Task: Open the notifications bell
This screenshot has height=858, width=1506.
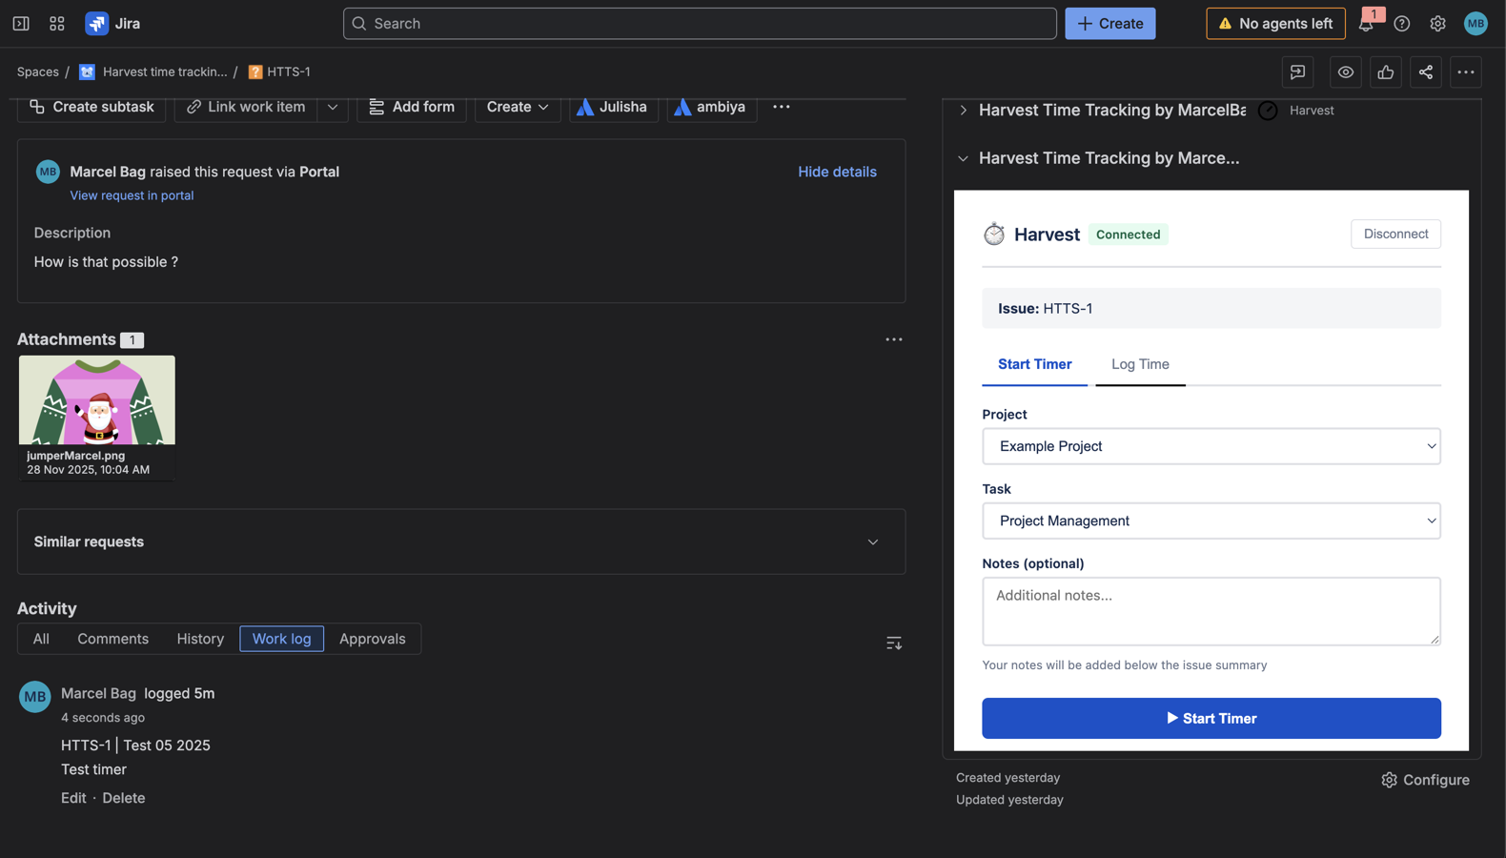Action: click(x=1366, y=24)
